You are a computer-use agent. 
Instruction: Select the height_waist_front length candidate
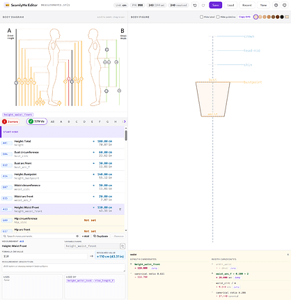pyautogui.click(x=147, y=264)
